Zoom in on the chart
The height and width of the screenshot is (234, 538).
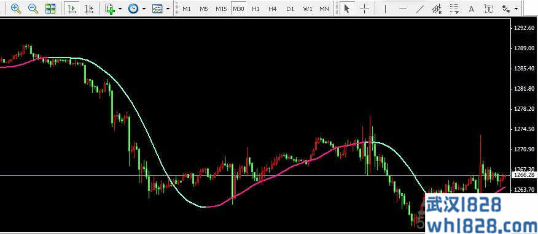tap(16, 9)
